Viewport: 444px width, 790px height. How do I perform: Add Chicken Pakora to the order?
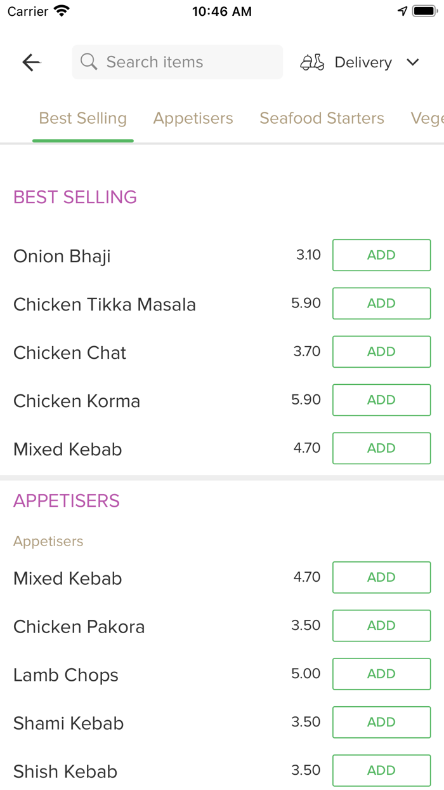coord(381,626)
